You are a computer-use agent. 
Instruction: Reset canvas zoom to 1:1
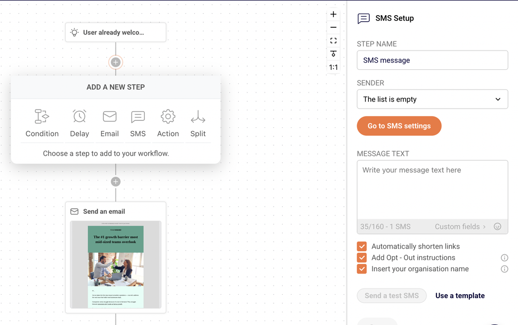coord(333,67)
